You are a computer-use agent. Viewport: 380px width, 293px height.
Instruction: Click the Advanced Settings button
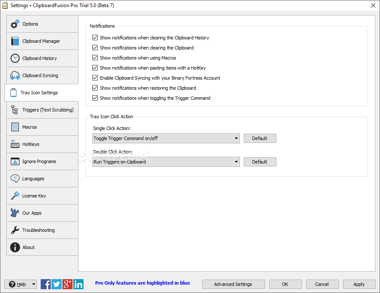pyautogui.click(x=233, y=284)
